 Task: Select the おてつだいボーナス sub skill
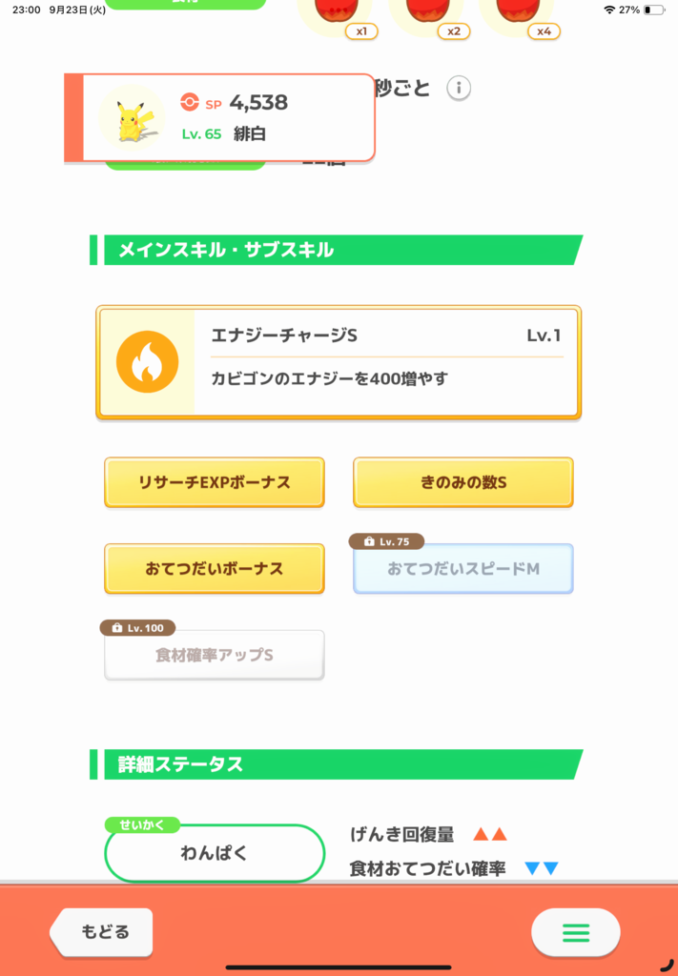pyautogui.click(x=215, y=568)
